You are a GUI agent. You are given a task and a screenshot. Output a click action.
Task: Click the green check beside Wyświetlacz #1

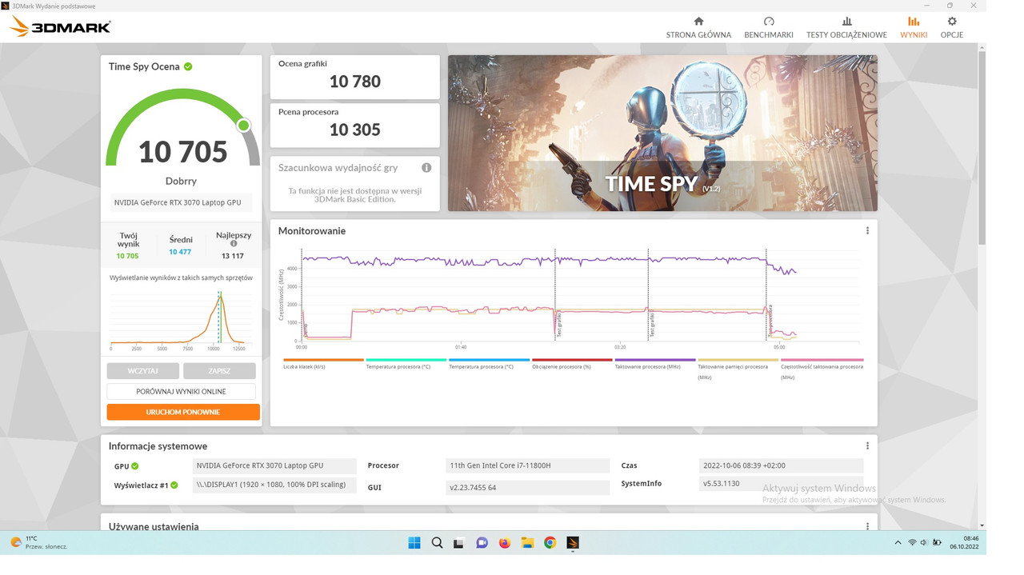click(x=174, y=485)
